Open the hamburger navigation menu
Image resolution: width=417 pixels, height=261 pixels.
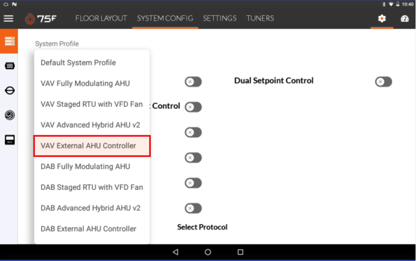pos(9,19)
